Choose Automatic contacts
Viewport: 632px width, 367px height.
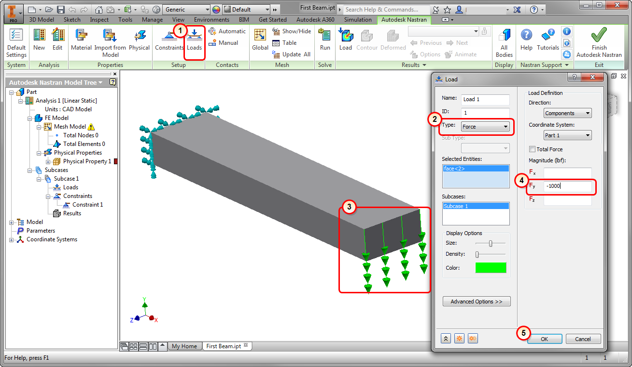tap(227, 31)
